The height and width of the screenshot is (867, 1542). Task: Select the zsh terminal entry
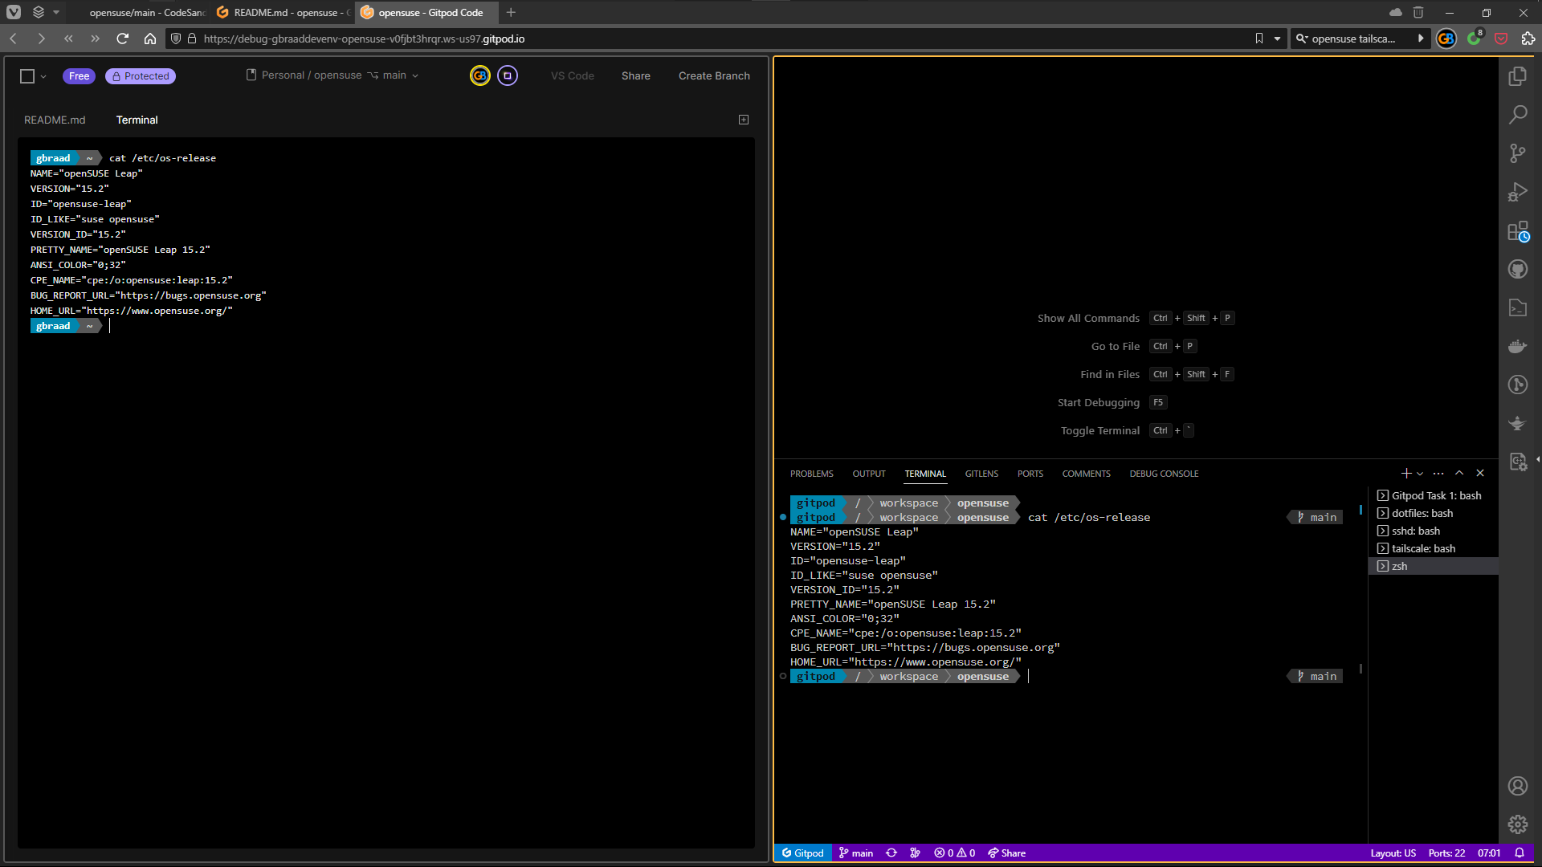coord(1433,567)
